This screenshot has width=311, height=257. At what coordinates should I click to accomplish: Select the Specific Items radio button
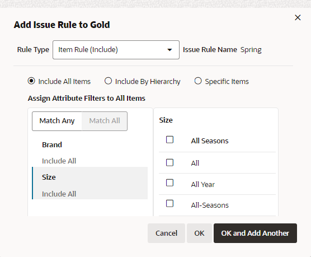[x=198, y=81]
